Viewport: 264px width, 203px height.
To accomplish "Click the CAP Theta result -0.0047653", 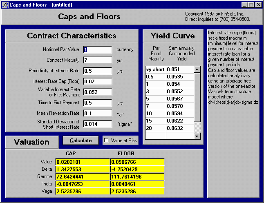I will (83, 184).
